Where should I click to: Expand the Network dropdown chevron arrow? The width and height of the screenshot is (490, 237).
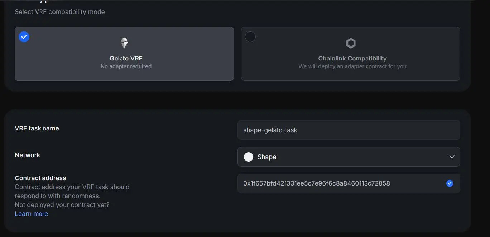[452, 157]
